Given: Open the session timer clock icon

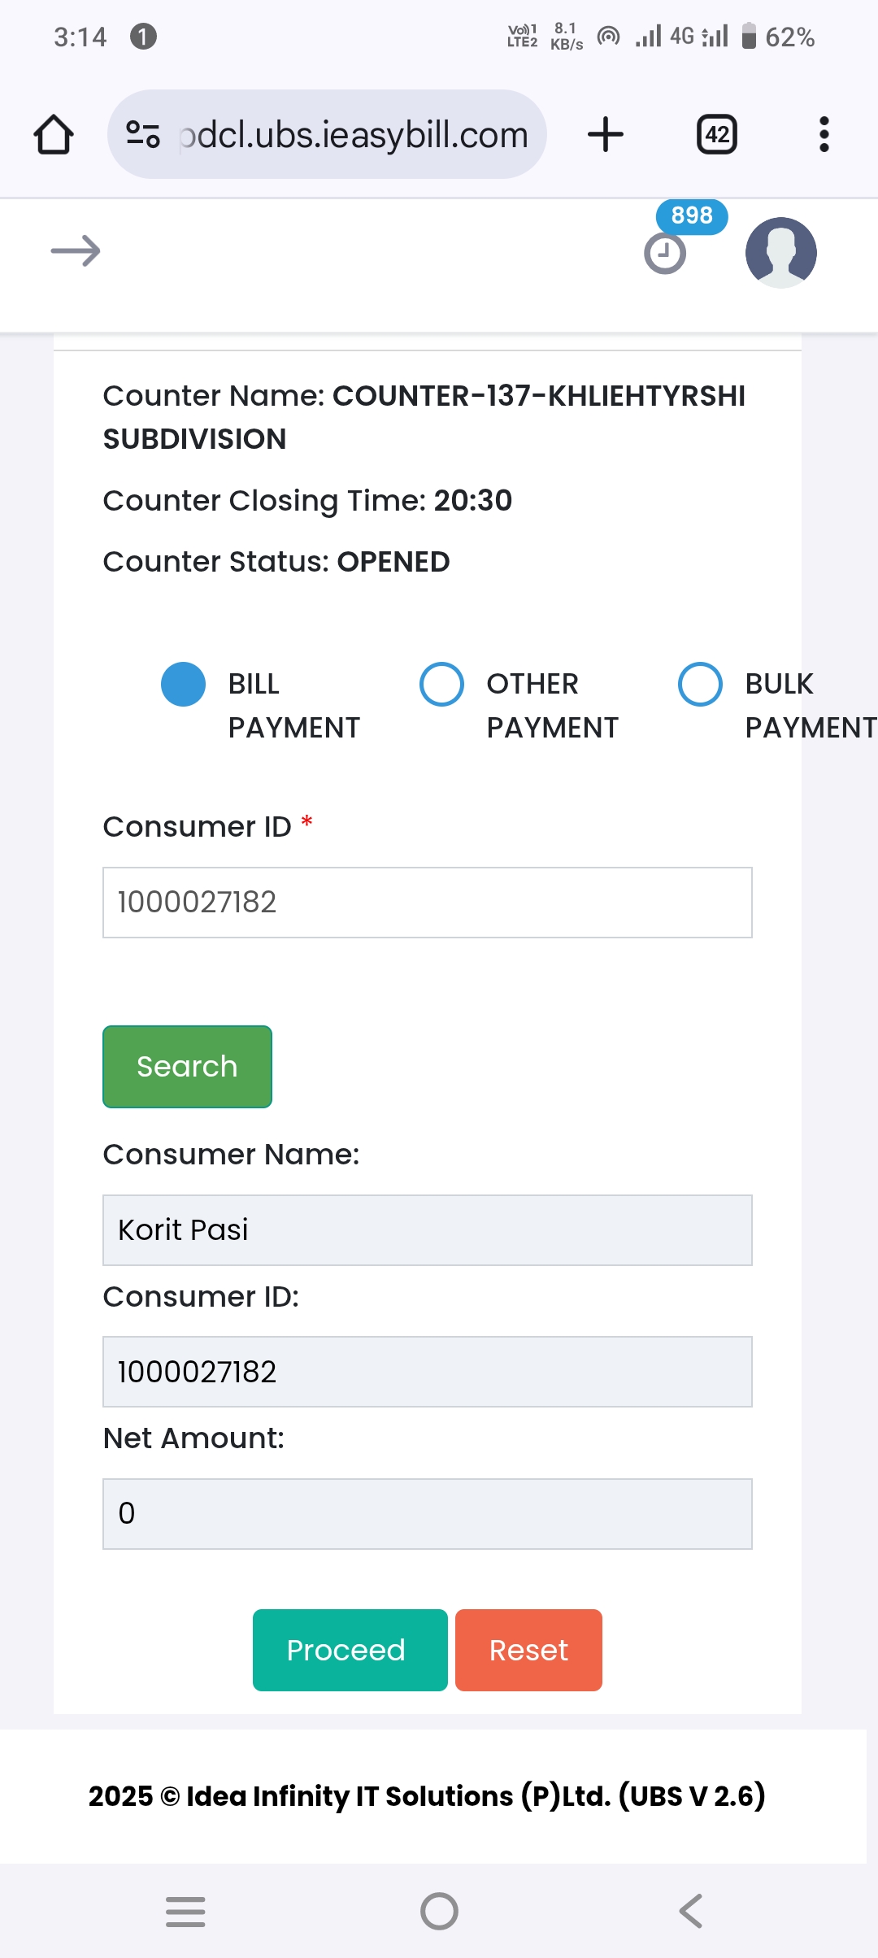Looking at the screenshot, I should coord(665,254).
